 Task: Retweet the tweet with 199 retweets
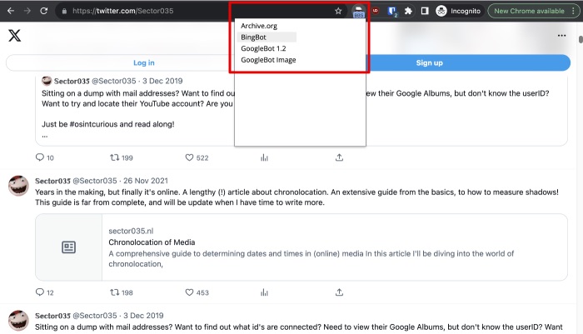[122, 157]
